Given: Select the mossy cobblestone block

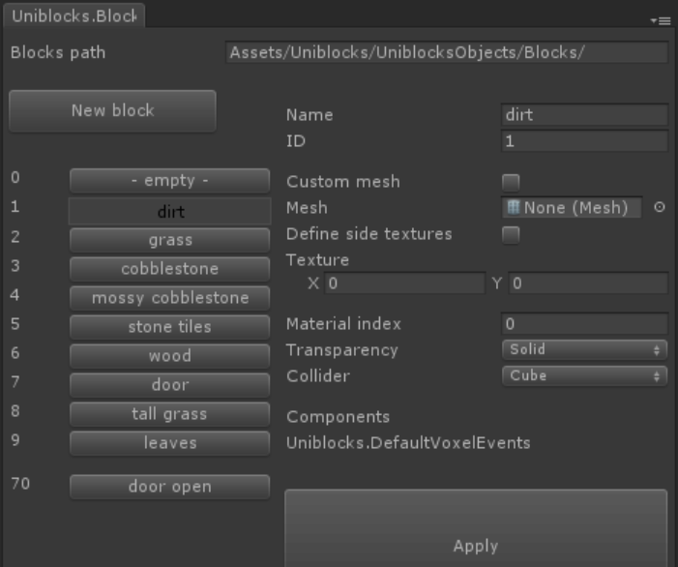Looking at the screenshot, I should [x=170, y=298].
